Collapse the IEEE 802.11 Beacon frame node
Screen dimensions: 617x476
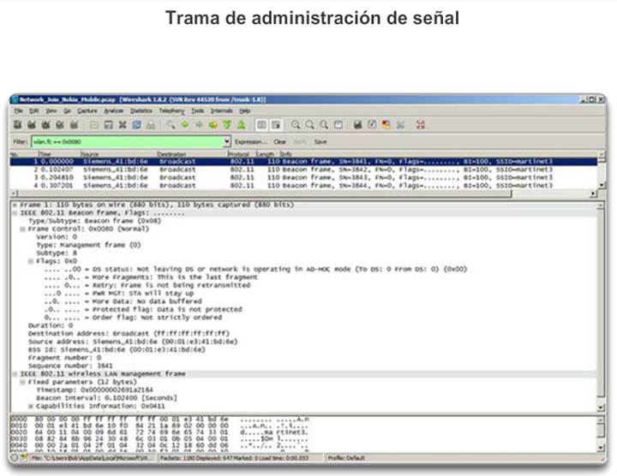pyautogui.click(x=15, y=213)
